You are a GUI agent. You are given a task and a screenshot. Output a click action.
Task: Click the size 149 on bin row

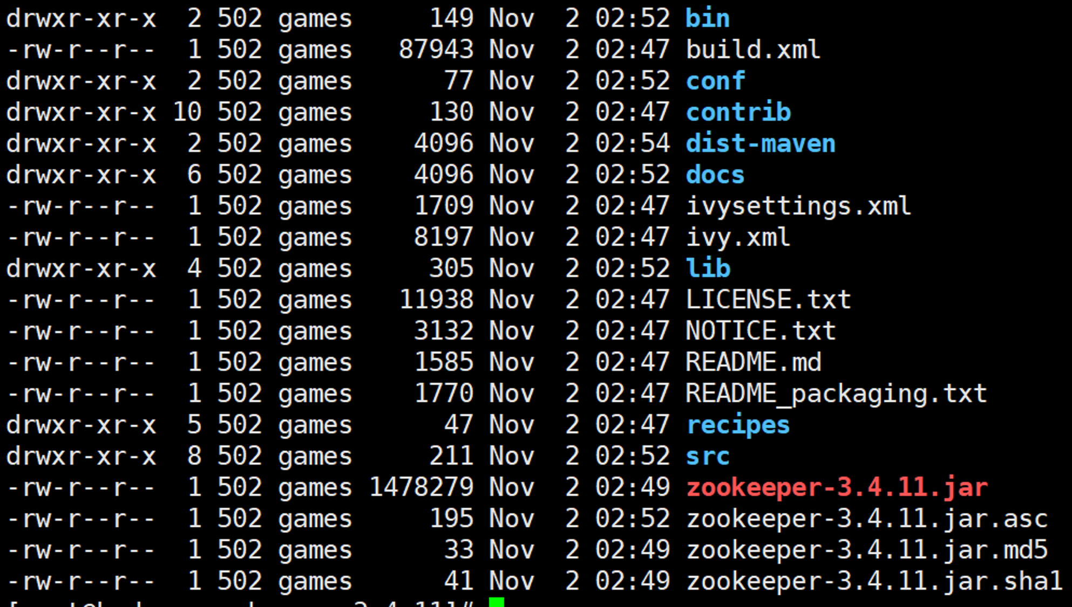click(451, 18)
